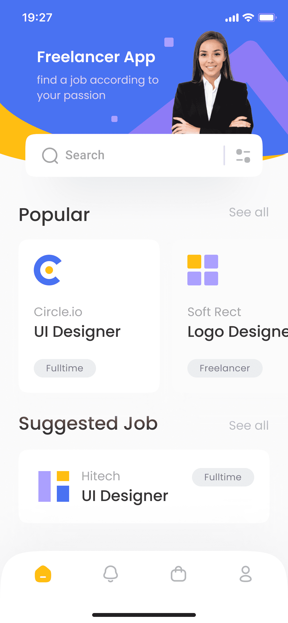Tap the Circle.io company logo
288x623 pixels.
(x=48, y=270)
